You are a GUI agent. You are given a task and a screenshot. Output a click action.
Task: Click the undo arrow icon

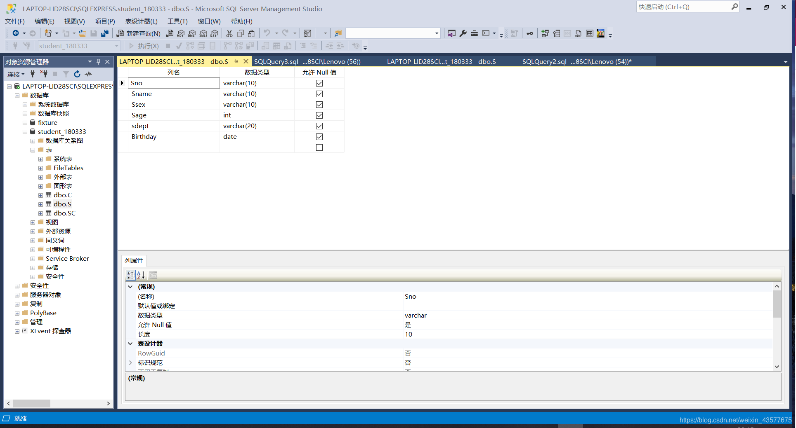tap(267, 33)
